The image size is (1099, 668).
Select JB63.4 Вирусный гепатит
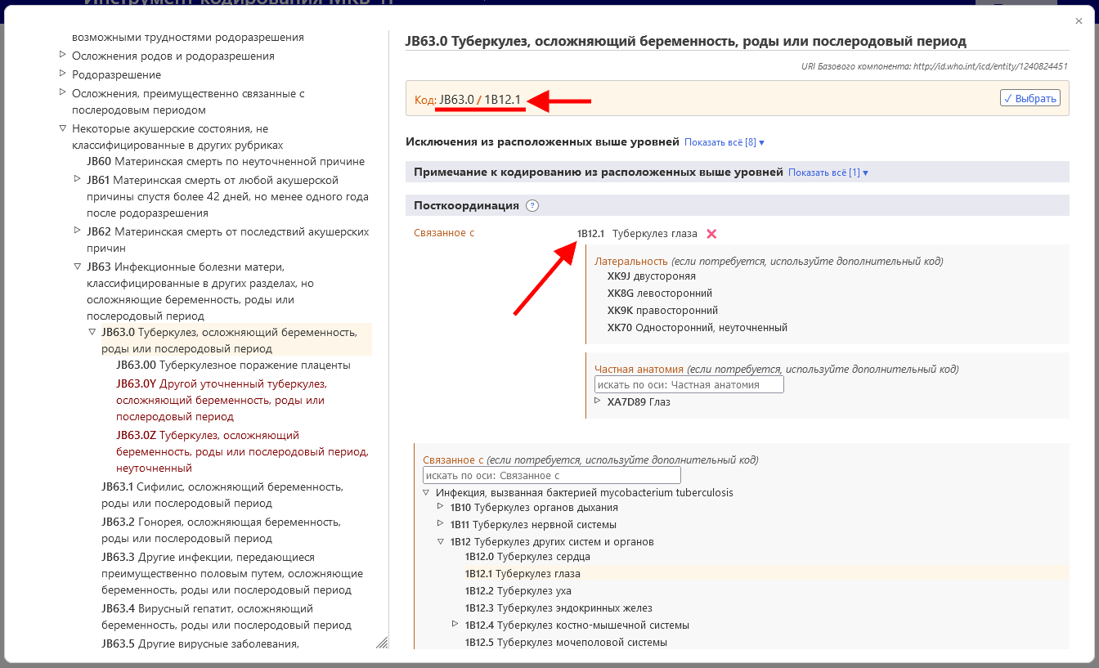227,617
